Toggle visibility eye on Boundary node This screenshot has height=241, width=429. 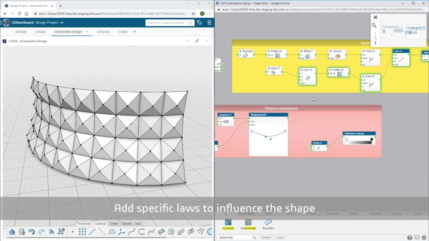coord(240,51)
